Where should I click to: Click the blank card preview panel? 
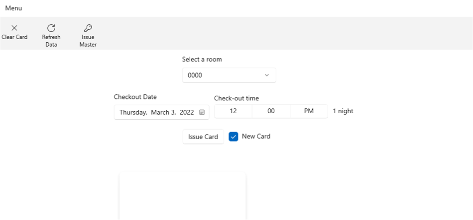click(x=182, y=197)
